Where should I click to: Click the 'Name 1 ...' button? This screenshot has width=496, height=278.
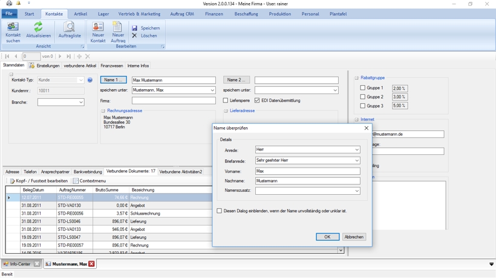pos(113,80)
